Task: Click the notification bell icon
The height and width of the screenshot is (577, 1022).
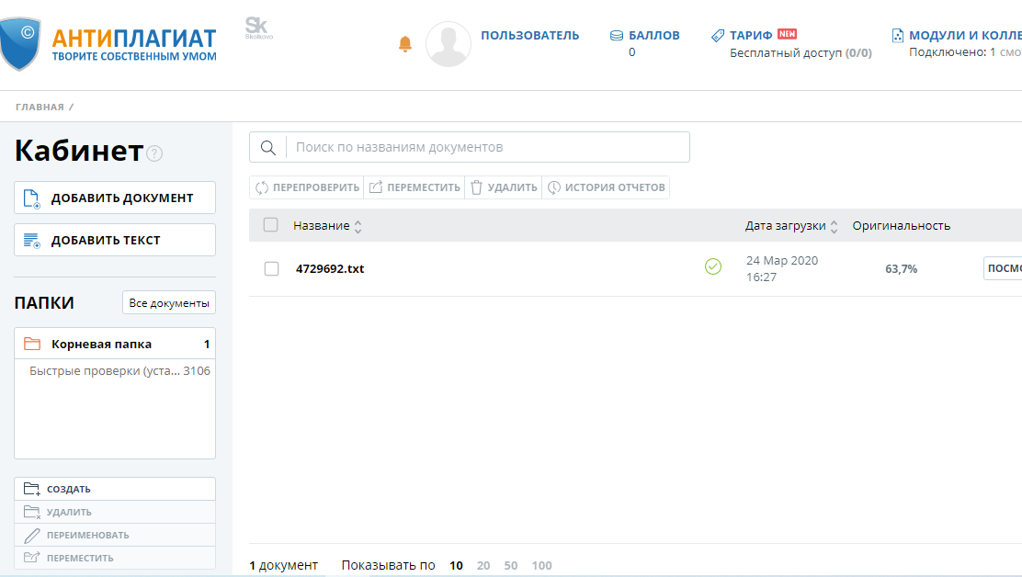Action: (405, 44)
